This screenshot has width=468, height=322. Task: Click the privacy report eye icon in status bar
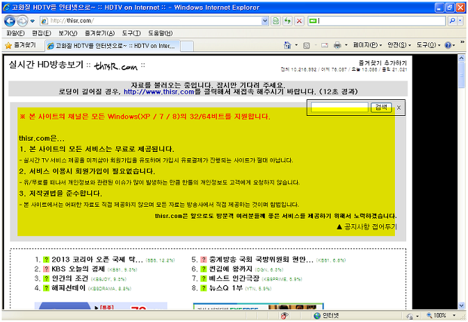tap(284, 316)
